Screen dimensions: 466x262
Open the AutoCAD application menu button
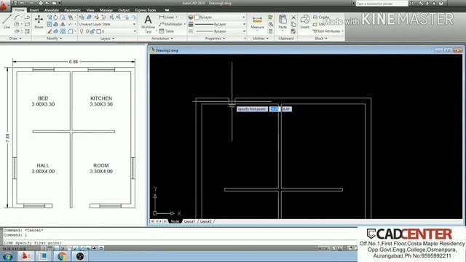(x=4, y=5)
